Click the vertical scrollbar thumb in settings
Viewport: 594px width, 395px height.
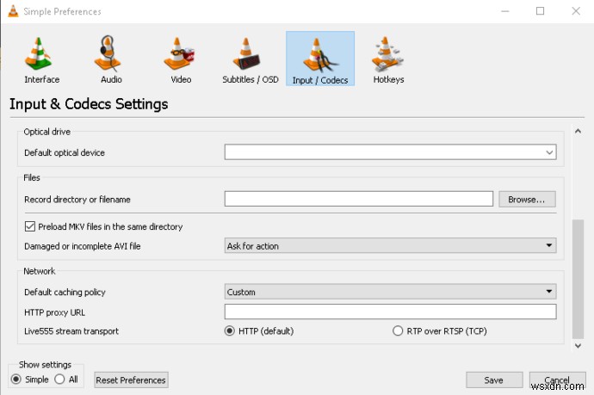[x=578, y=278]
